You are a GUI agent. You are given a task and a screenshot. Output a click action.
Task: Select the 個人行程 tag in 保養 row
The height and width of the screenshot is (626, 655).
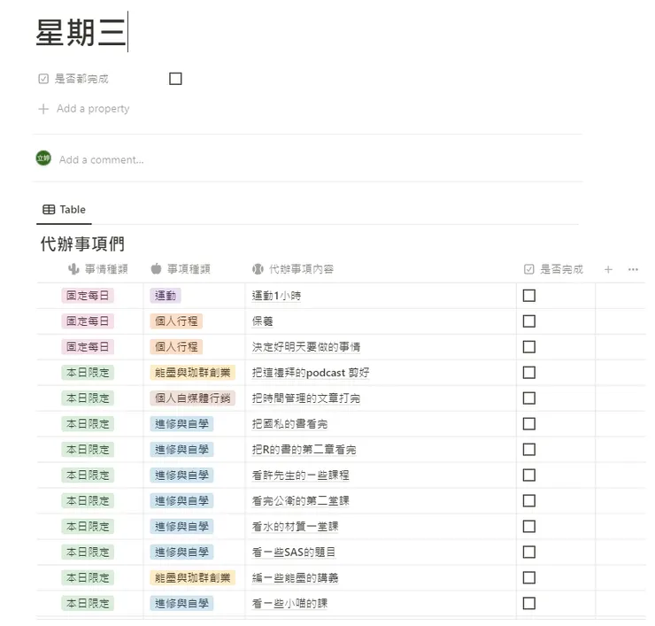click(x=176, y=321)
